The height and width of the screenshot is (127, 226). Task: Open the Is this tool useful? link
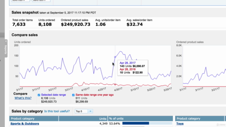tap(57, 111)
